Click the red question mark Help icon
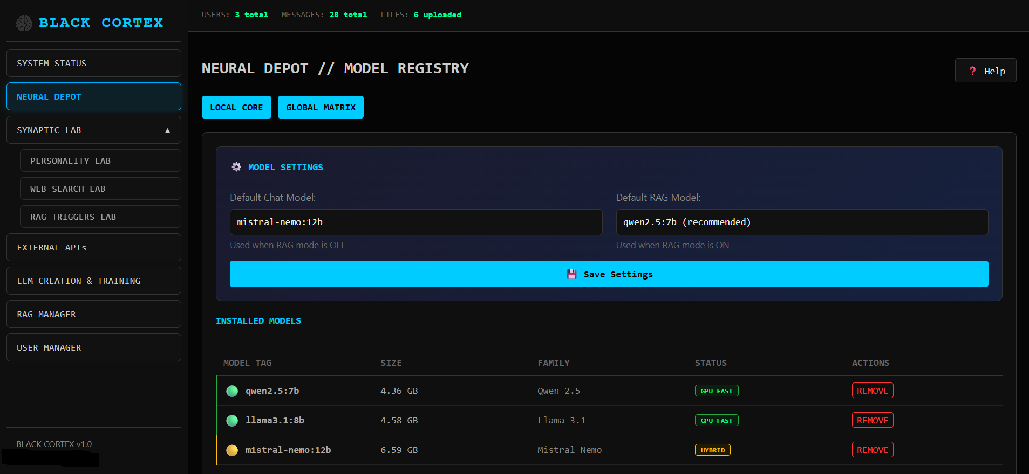The height and width of the screenshot is (474, 1029). 972,71
